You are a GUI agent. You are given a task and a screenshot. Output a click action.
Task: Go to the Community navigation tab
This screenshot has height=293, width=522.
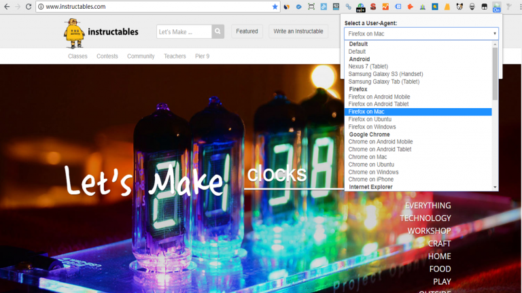click(141, 56)
